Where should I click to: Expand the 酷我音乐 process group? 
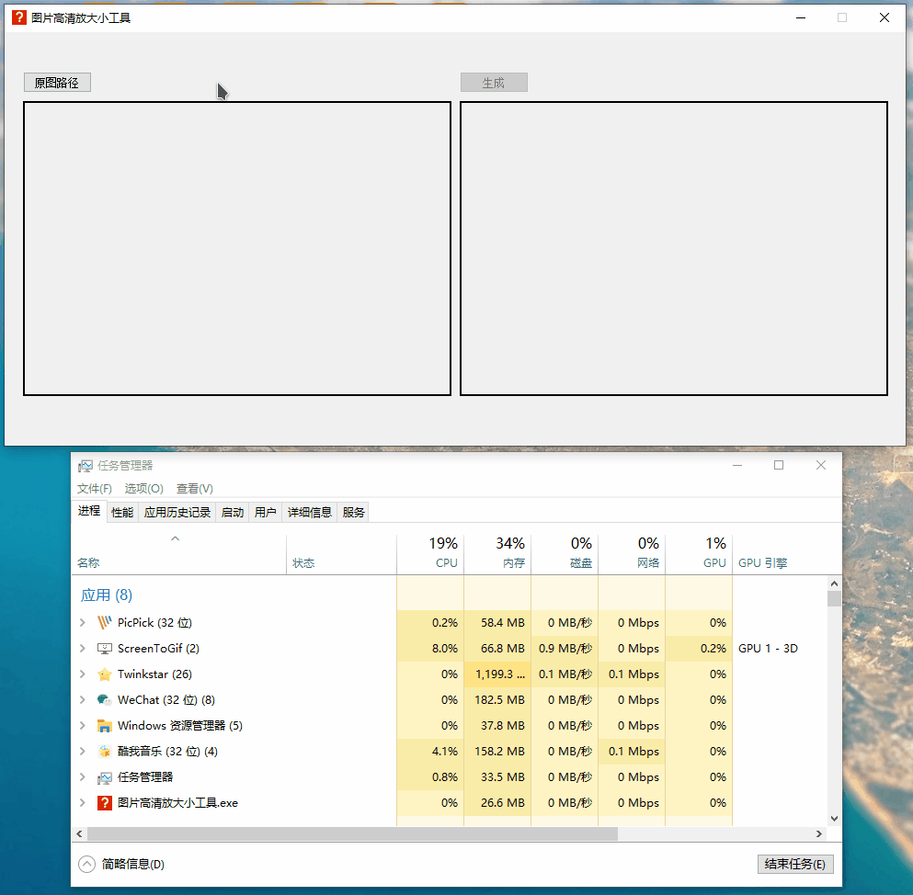(83, 752)
